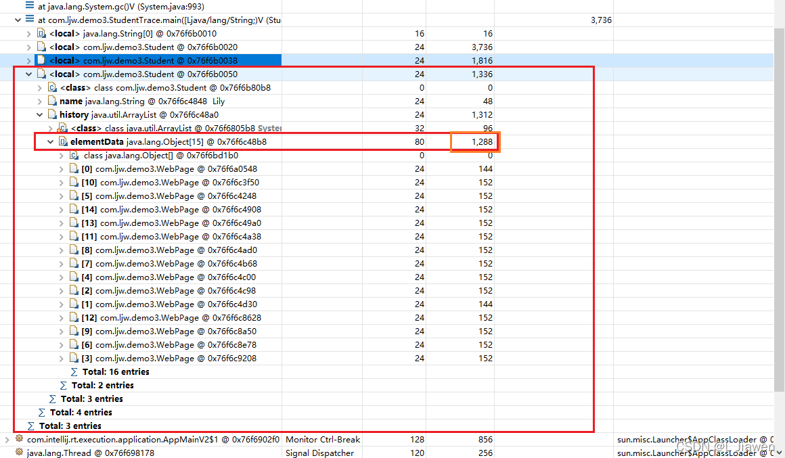Click object icon of WebPage [4]
Image resolution: width=785 pixels, height=458 pixels.
tap(74, 276)
